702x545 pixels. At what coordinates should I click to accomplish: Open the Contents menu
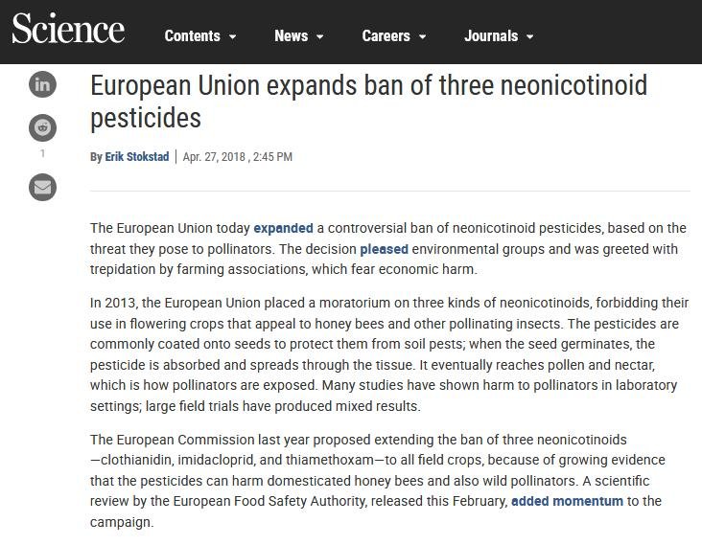pos(192,36)
